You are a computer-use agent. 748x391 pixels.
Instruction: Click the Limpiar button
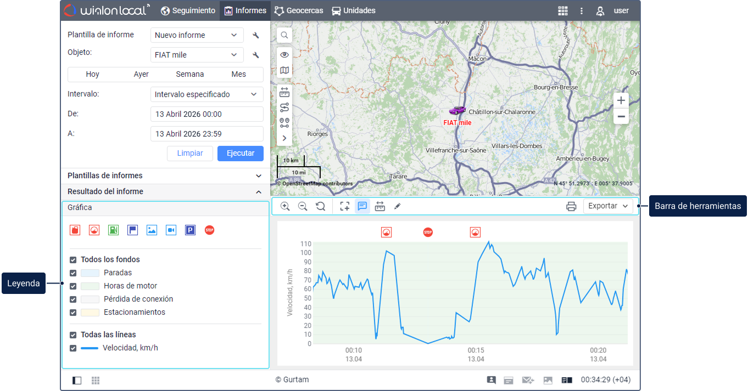click(190, 154)
